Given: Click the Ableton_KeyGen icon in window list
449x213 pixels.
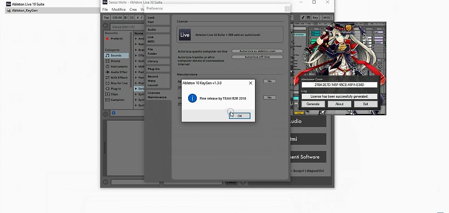Looking at the screenshot, I should click(9, 10).
